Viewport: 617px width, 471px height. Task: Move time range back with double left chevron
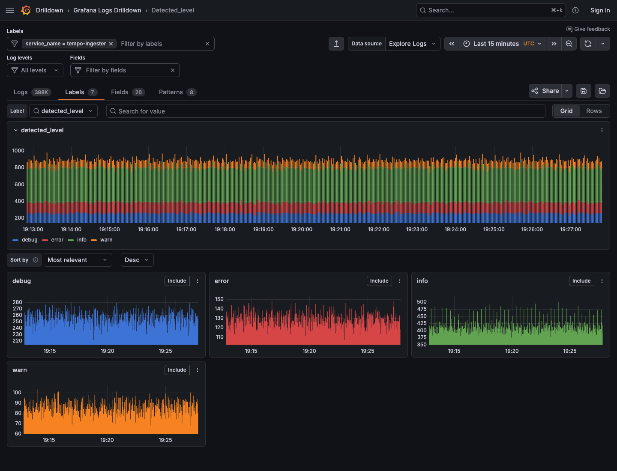(x=452, y=43)
